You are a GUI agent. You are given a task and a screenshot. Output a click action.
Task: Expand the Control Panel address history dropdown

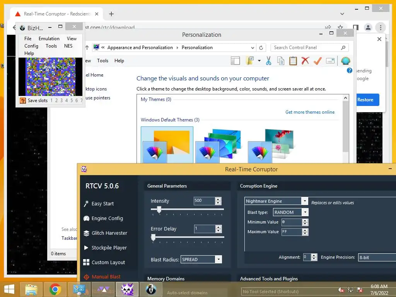[252, 48]
